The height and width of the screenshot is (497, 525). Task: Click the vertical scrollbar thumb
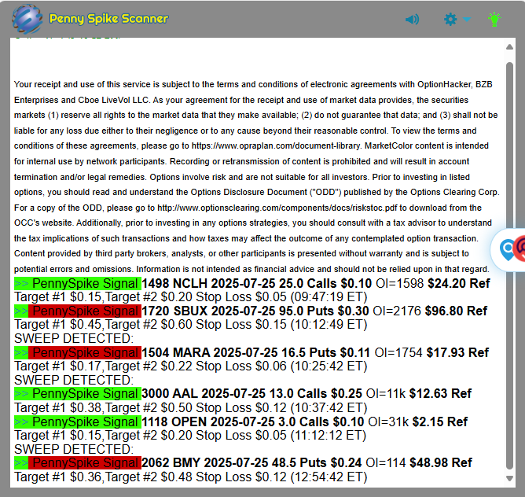[509, 266]
